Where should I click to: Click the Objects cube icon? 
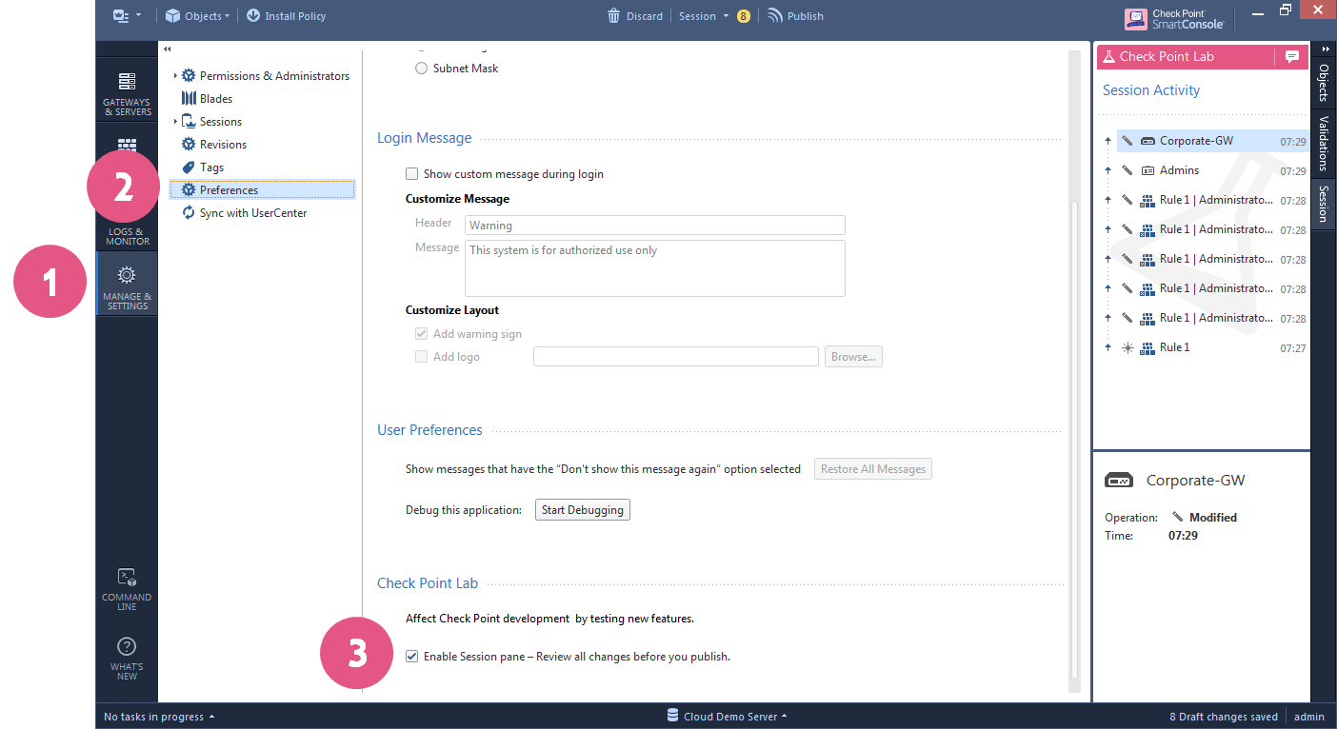(x=172, y=16)
